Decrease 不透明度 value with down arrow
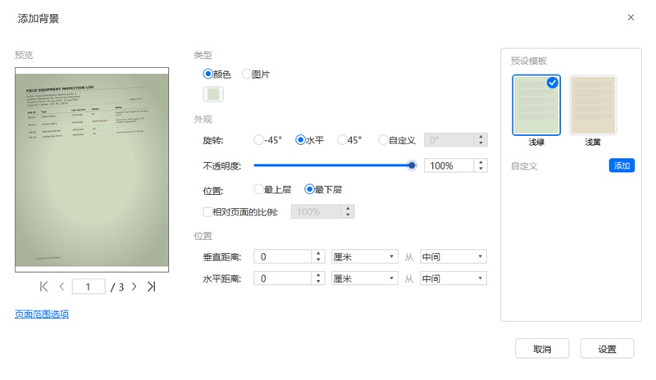Image resolution: width=656 pixels, height=380 pixels. click(481, 169)
